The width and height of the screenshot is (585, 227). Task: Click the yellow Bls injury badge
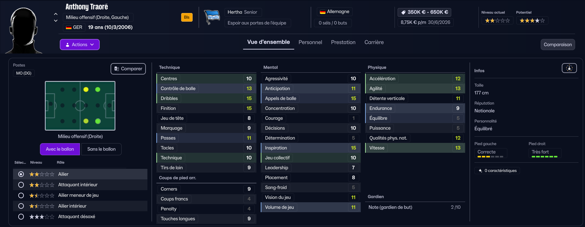coord(187,17)
